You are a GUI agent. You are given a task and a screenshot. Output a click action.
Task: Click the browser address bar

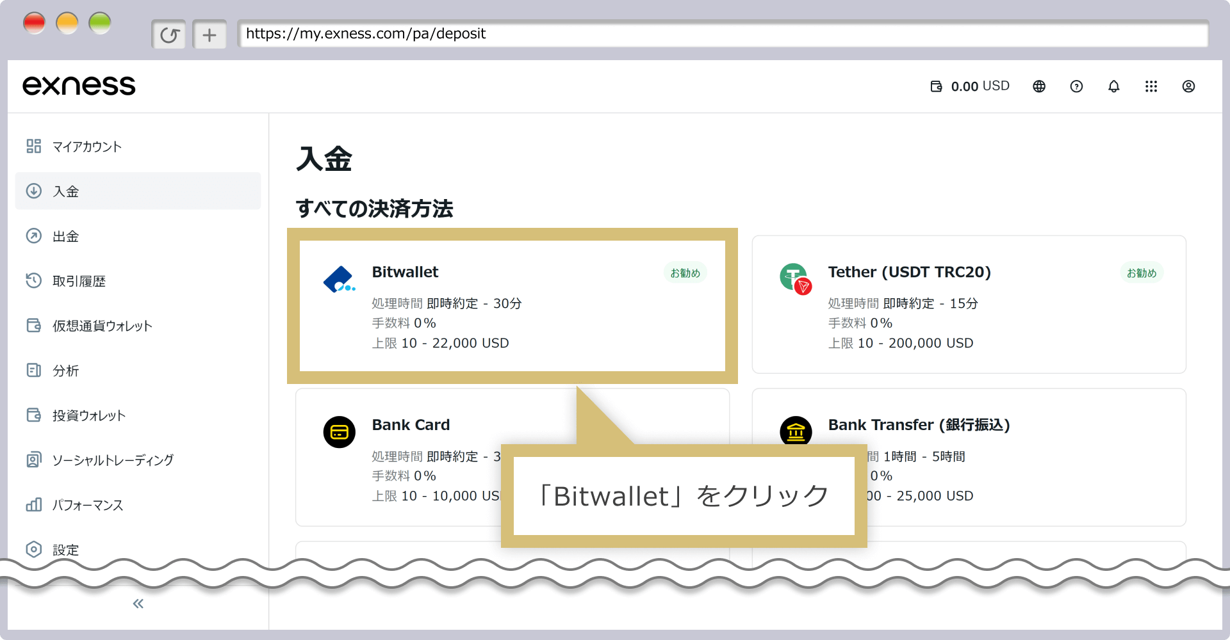pos(723,34)
